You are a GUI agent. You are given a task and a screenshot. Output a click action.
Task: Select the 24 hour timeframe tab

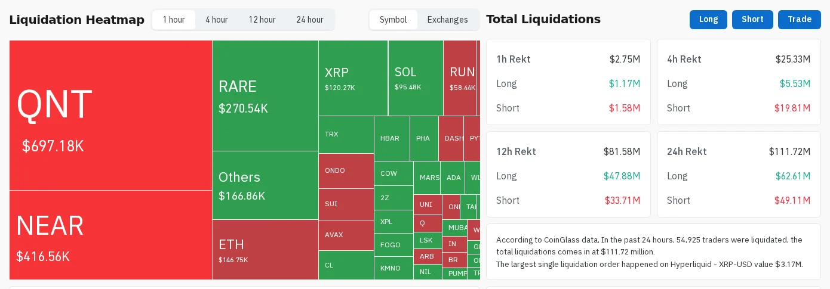click(310, 20)
